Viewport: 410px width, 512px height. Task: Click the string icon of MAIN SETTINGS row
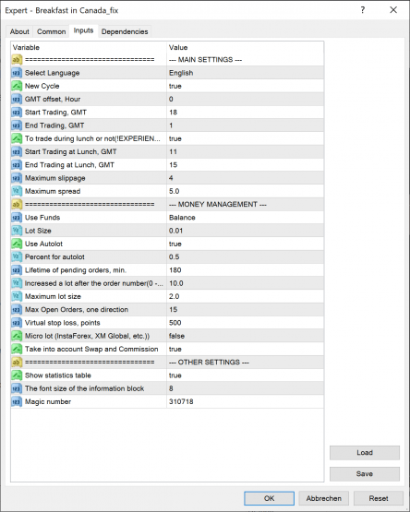tap(17, 60)
